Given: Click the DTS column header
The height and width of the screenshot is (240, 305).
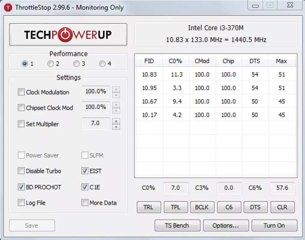Looking at the screenshot, I should [255, 61].
